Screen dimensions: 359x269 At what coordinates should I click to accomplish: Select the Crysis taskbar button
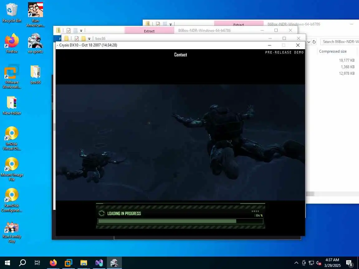tap(114, 262)
